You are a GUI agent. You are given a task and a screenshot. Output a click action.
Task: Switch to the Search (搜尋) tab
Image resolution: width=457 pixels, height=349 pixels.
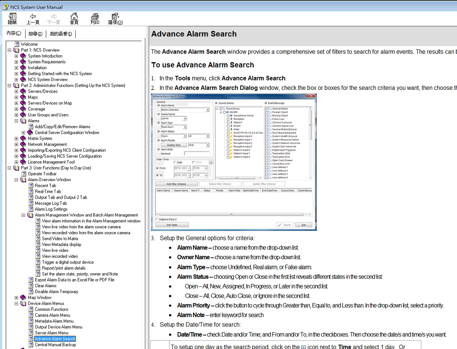(35, 34)
